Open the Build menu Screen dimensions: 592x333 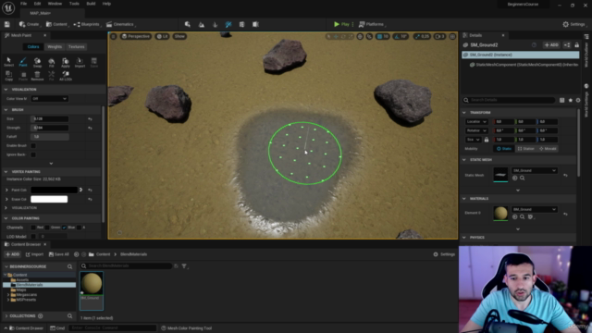[x=91, y=4]
